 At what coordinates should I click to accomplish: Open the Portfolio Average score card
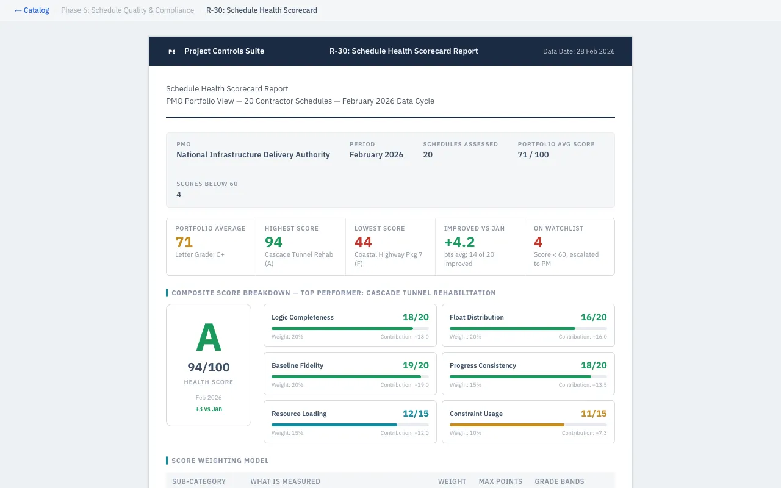click(211, 246)
